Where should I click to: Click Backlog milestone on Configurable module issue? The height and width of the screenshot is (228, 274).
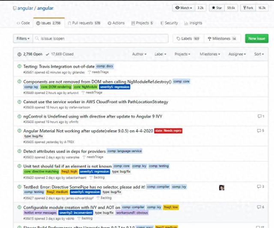(x=85, y=219)
